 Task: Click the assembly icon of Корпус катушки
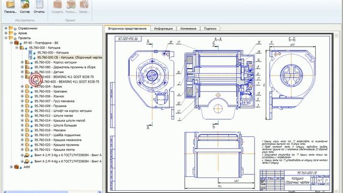[27, 62]
